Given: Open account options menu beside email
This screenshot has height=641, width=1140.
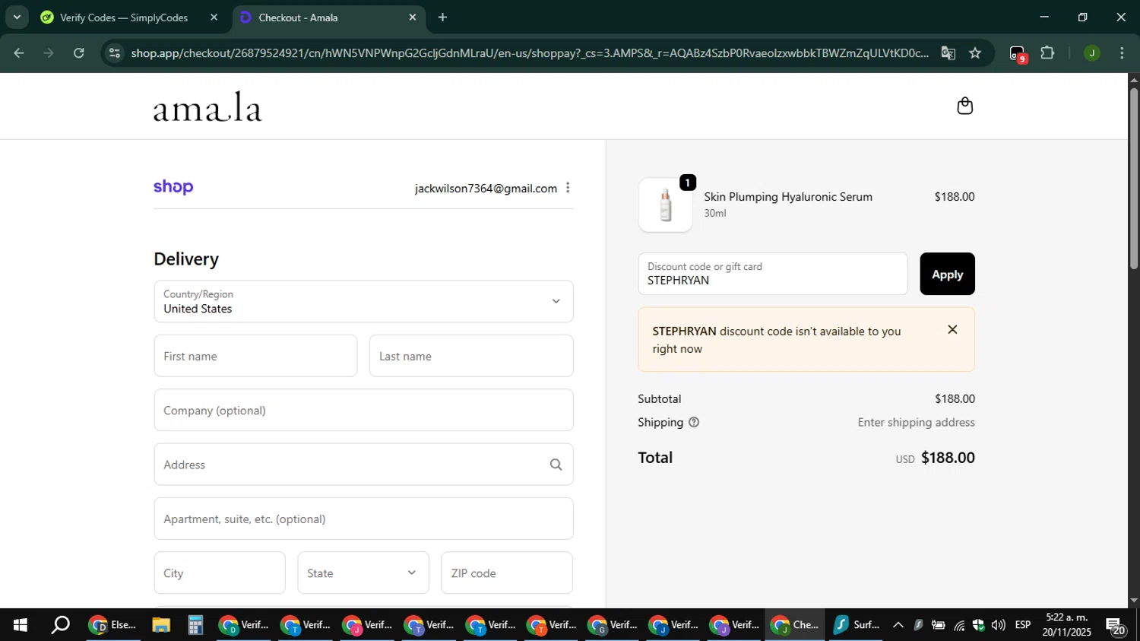Looking at the screenshot, I should [568, 188].
